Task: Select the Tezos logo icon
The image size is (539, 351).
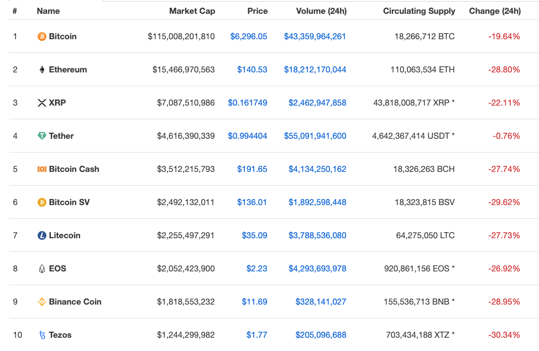Action: pos(41,335)
